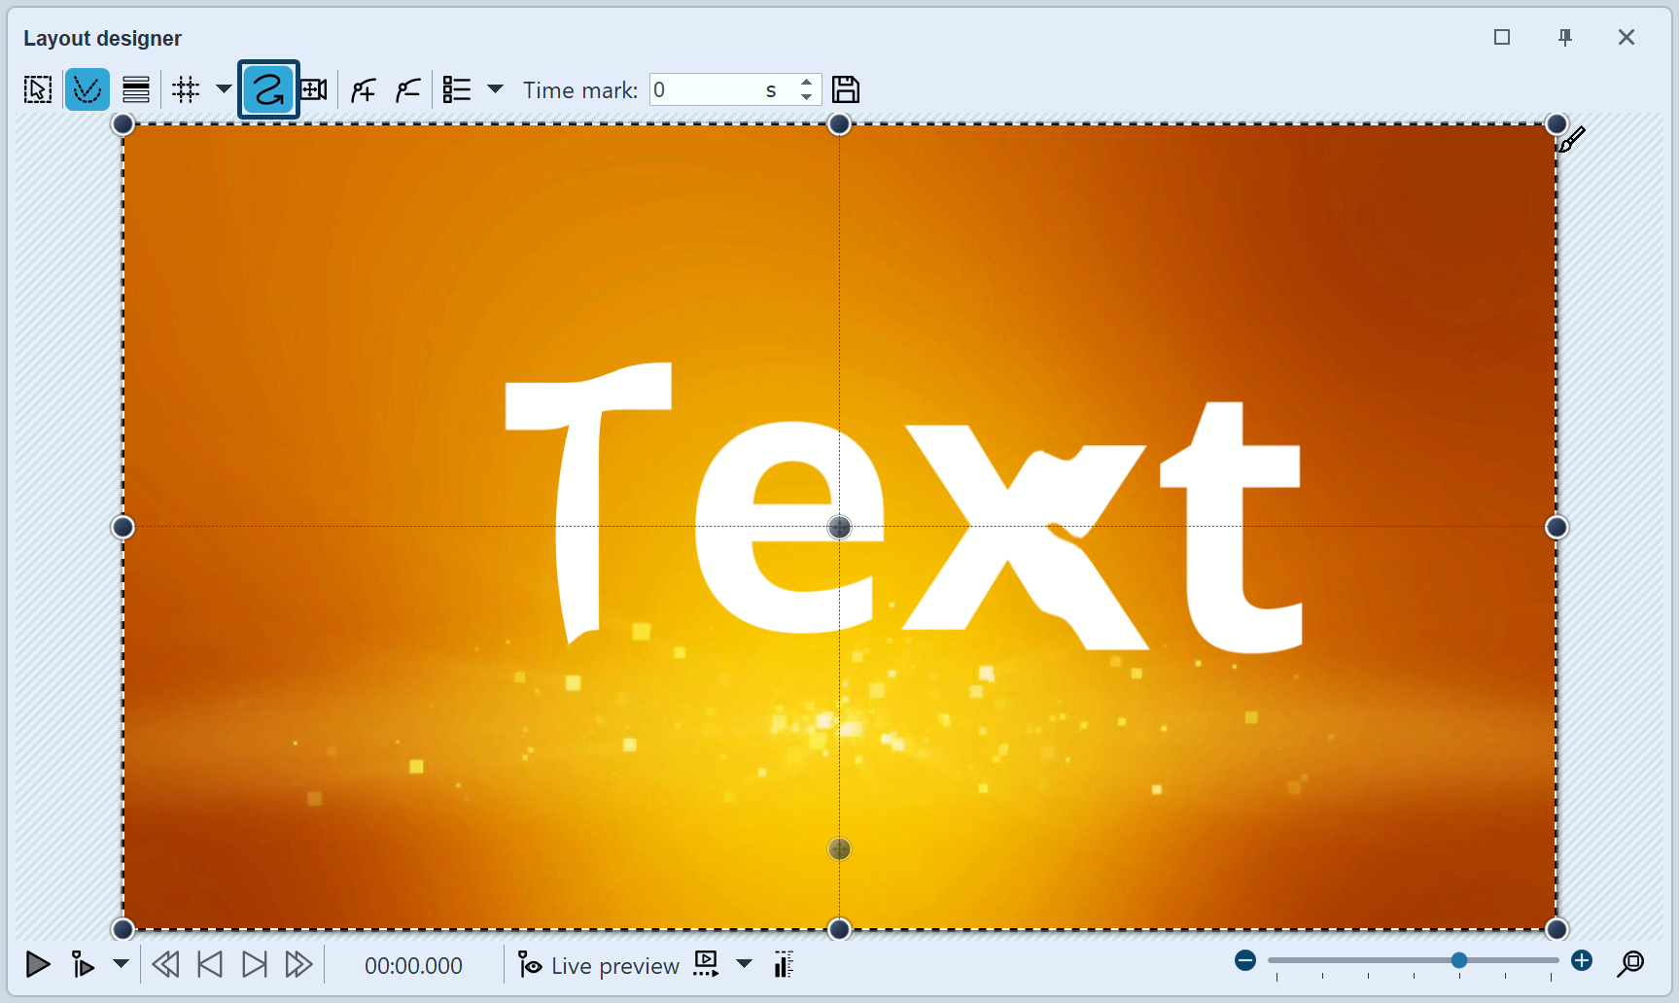Increase the Time mark value
Screen dimensions: 1679x1003
pyautogui.click(x=806, y=83)
